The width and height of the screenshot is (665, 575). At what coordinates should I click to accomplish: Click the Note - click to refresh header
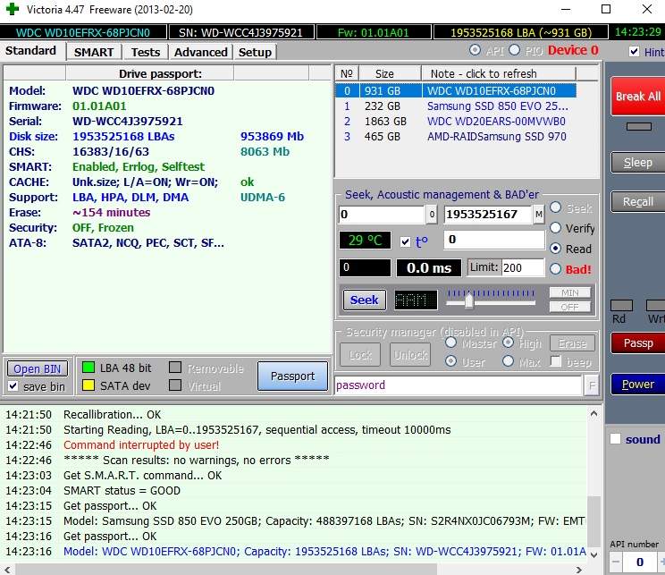pos(499,74)
